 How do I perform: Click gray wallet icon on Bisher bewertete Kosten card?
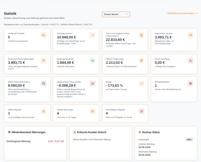point(43,83)
